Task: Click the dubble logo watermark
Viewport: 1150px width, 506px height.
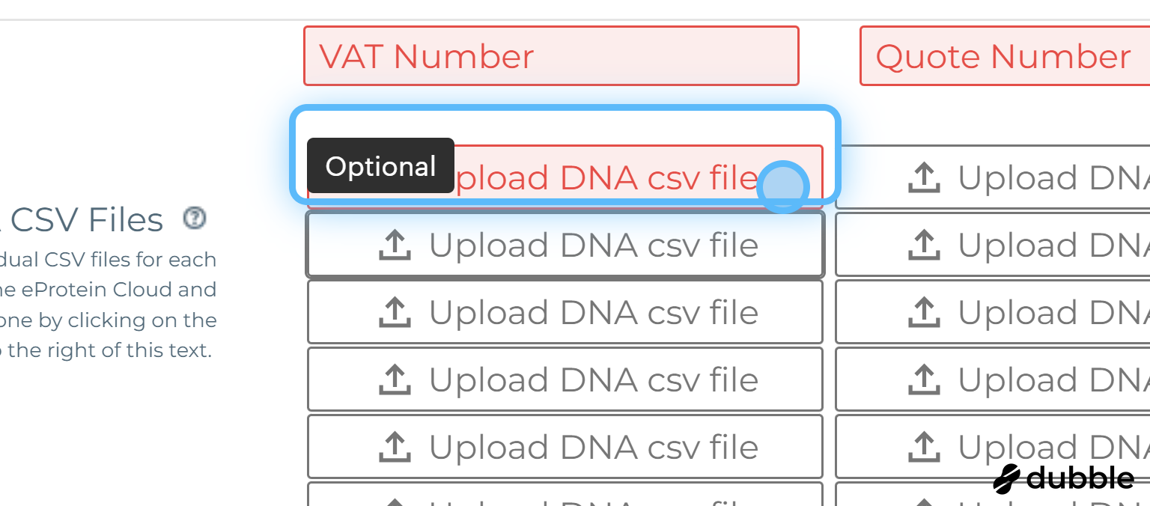Action: point(1064,478)
